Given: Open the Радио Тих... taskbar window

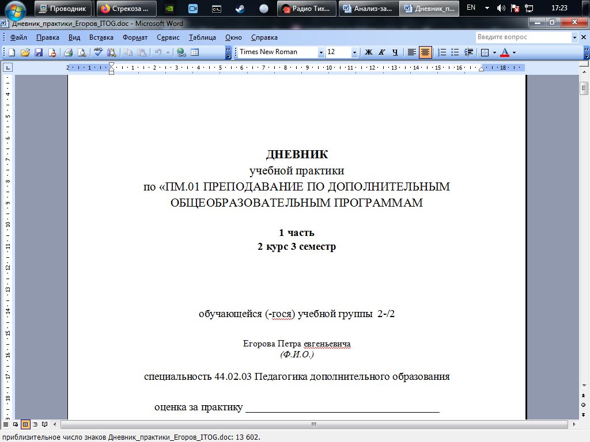Looking at the screenshot, I should pos(307,9).
